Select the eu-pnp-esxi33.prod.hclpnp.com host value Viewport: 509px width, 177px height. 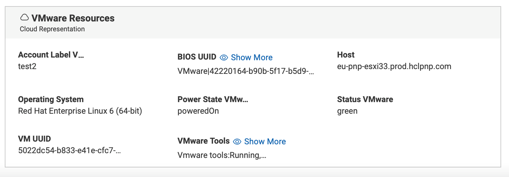pyautogui.click(x=394, y=66)
